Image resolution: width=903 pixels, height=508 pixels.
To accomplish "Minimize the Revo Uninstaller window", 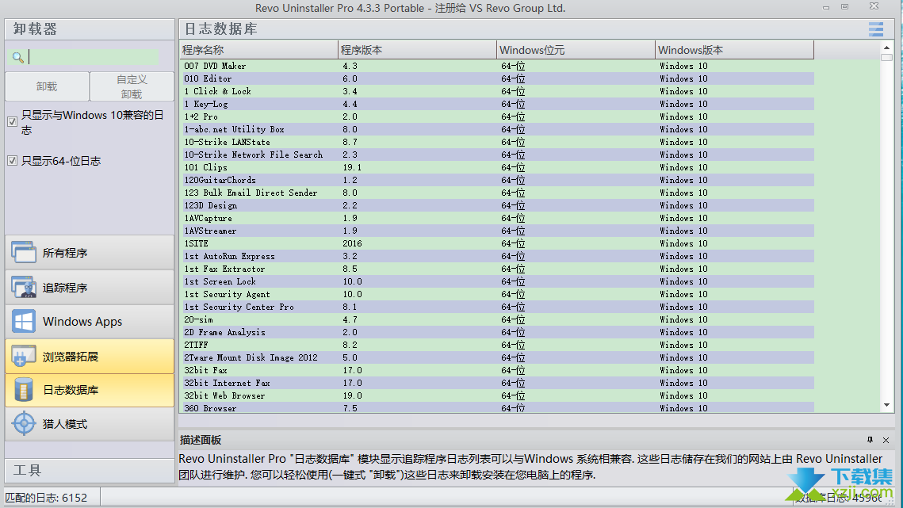I will [826, 7].
